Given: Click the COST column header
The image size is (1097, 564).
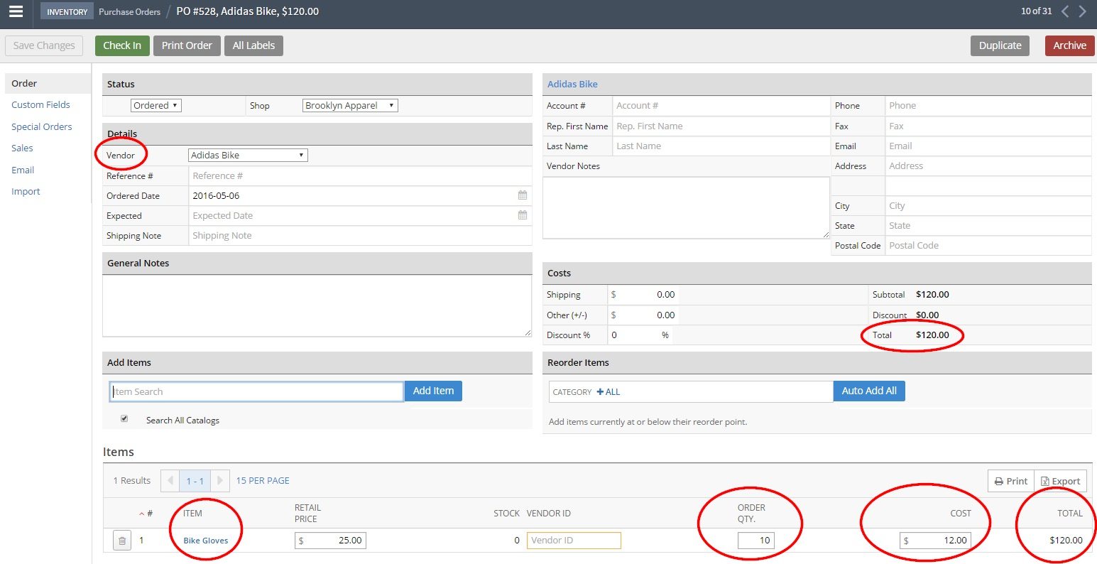Looking at the screenshot, I should pos(960,513).
